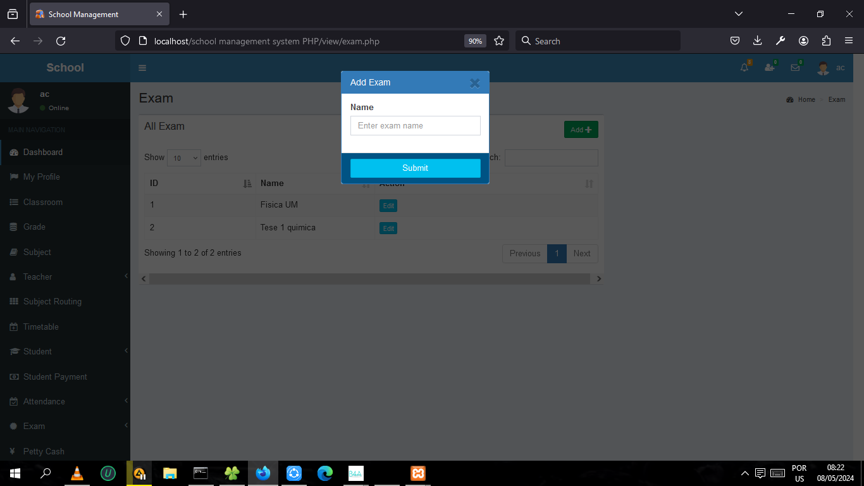This screenshot has height=486, width=864.
Task: Expand the Attendance submenu
Action: 65,402
